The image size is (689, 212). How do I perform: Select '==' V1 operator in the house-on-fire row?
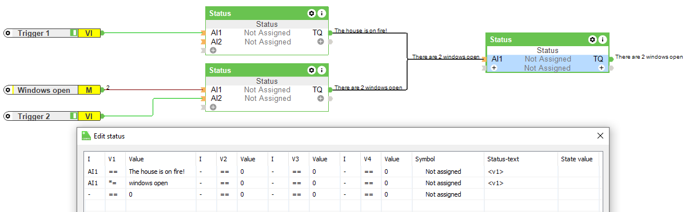(113, 172)
